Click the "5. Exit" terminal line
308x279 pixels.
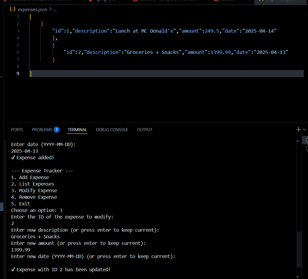pyautogui.click(x=20, y=204)
